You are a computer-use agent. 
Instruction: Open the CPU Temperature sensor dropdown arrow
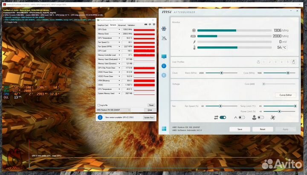pos(119,89)
